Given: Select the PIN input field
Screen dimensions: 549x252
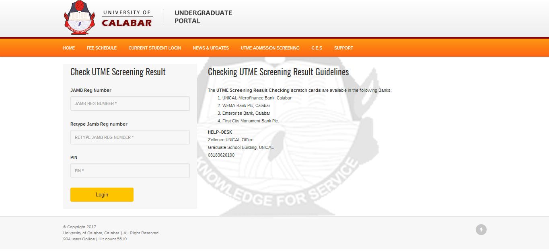Looking at the screenshot, I should (130, 171).
